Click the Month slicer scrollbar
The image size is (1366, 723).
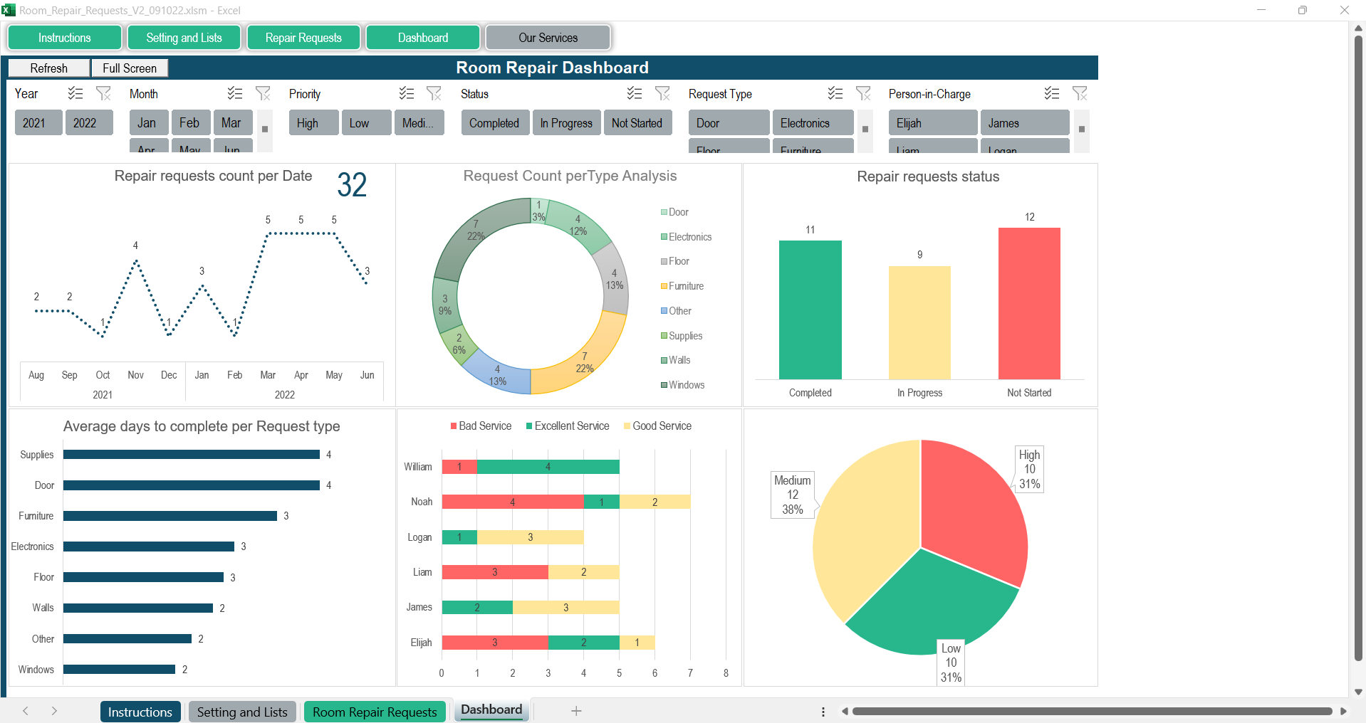[x=265, y=130]
